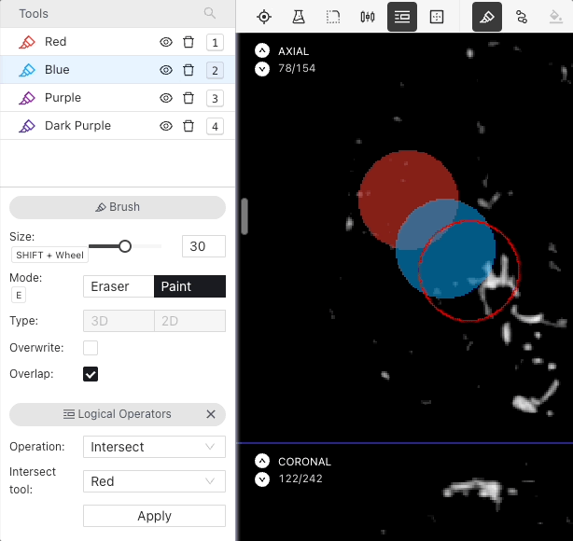Viewport: 573px width, 541px height.
Task: Hide the Red segmentation with eye icon
Action: (x=166, y=42)
